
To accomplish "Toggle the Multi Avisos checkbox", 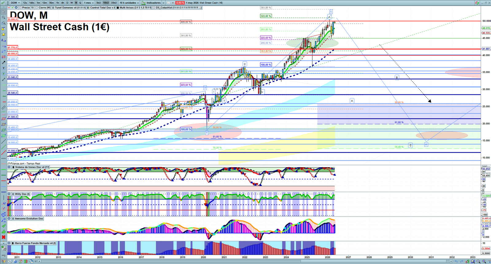I will 118,8.
